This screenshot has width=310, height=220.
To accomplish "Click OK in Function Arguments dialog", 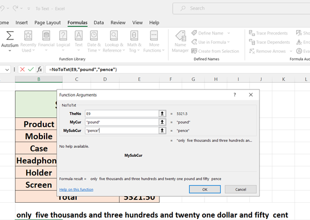I will 205,189.
